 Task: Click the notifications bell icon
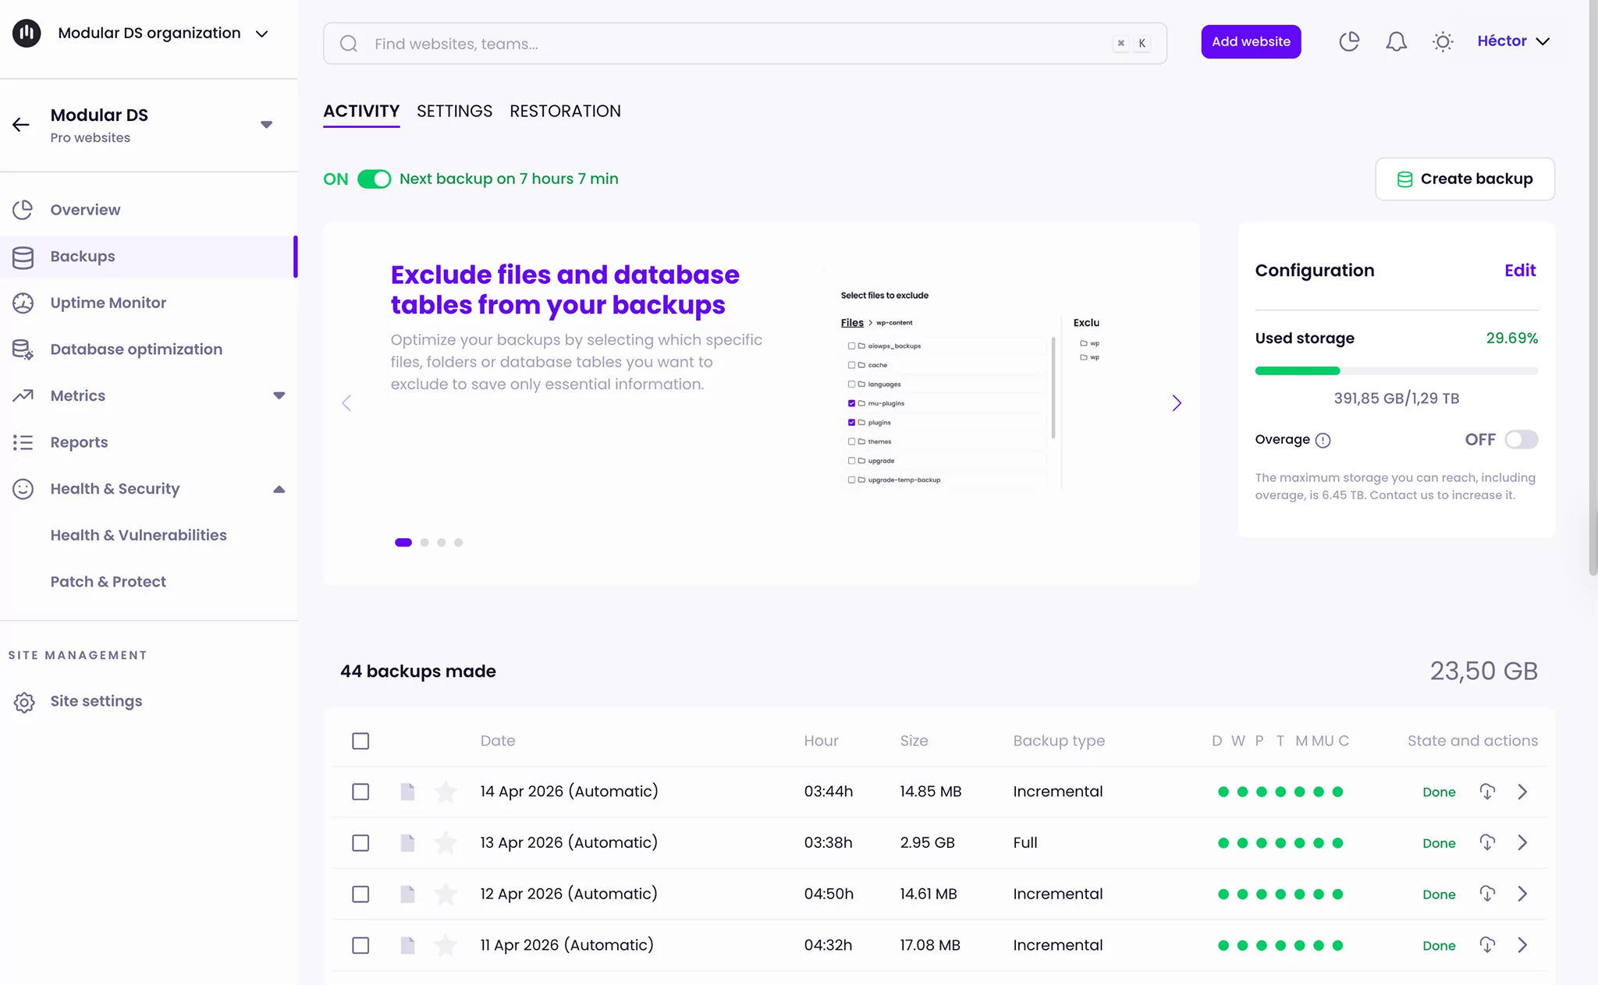[1396, 41]
